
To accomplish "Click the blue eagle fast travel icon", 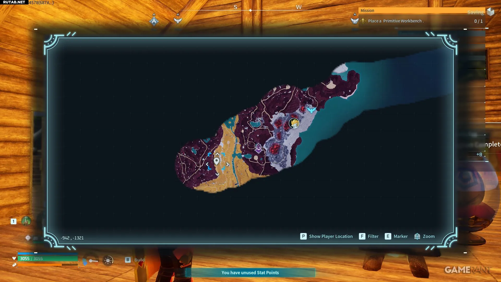I will click(311, 110).
